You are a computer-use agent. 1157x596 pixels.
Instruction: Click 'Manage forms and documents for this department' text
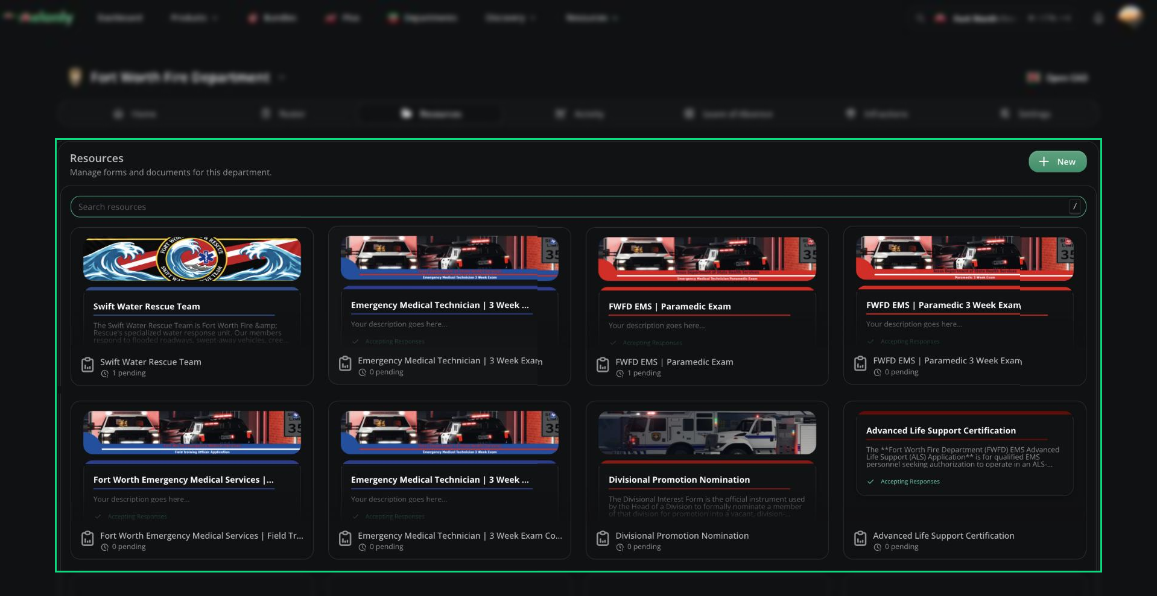pos(171,172)
